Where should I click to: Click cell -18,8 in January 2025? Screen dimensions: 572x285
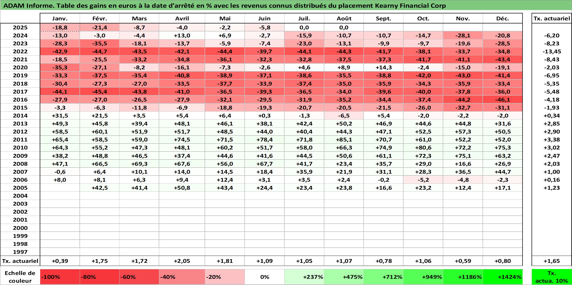(60, 28)
